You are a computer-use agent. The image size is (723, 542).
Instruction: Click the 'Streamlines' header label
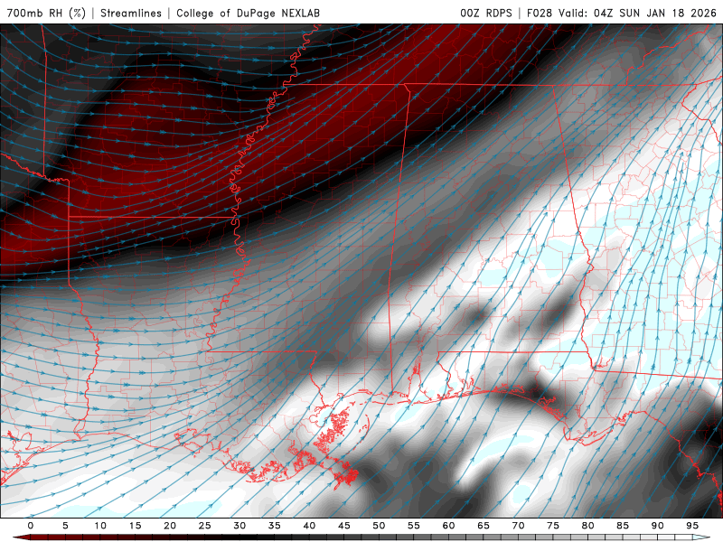click(131, 13)
